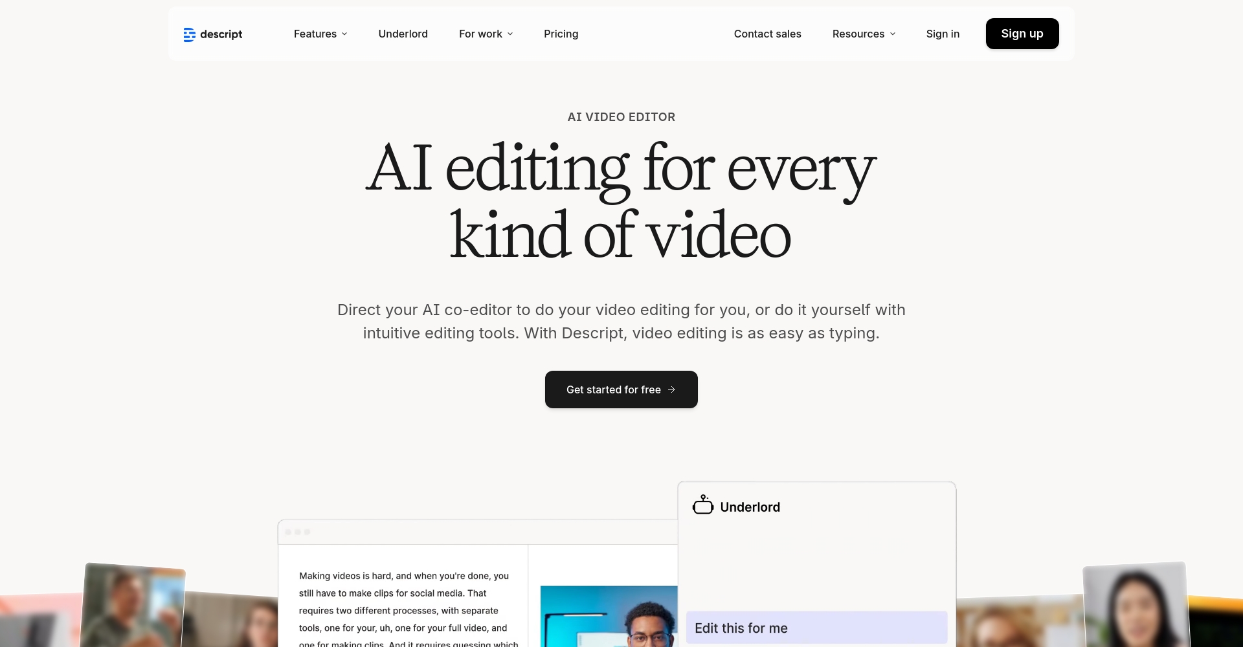Click the Underlord robot icon
This screenshot has height=647, width=1243.
pos(702,505)
